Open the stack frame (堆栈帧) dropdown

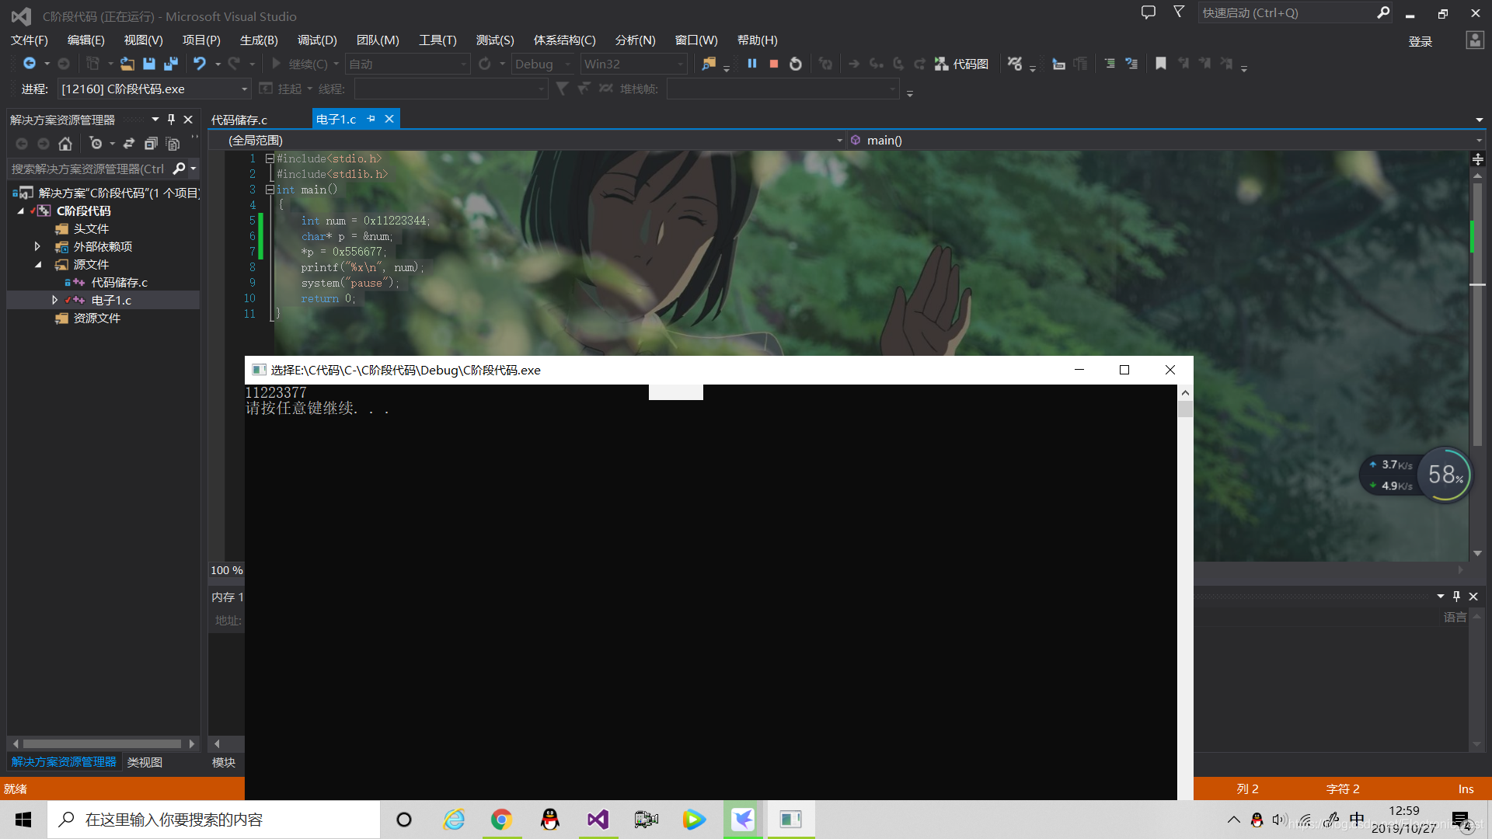pos(783,89)
